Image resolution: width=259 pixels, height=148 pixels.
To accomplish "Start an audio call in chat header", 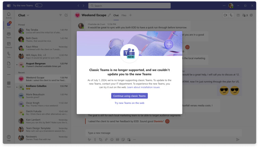I will click(231, 15).
